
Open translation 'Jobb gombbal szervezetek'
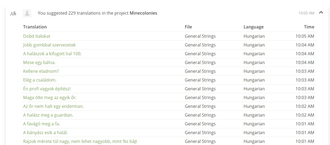(x=49, y=45)
